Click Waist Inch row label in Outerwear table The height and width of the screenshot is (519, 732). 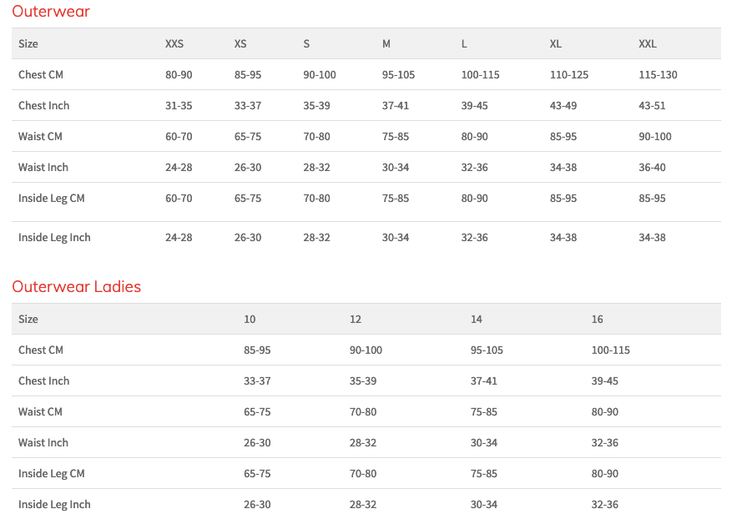tap(43, 167)
